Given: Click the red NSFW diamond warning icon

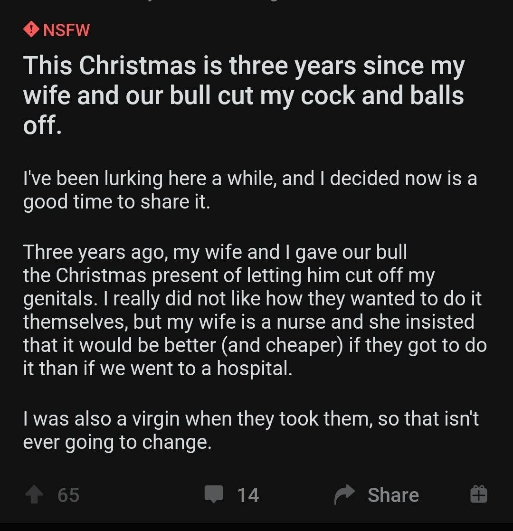Looking at the screenshot, I should pos(31,29).
